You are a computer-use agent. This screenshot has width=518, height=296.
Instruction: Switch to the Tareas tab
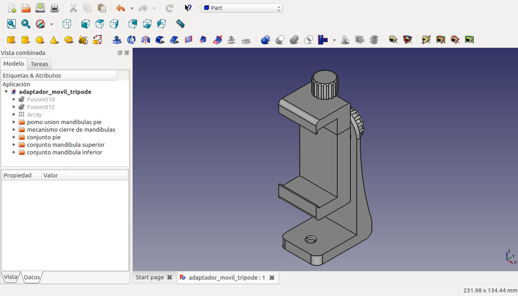tap(39, 64)
